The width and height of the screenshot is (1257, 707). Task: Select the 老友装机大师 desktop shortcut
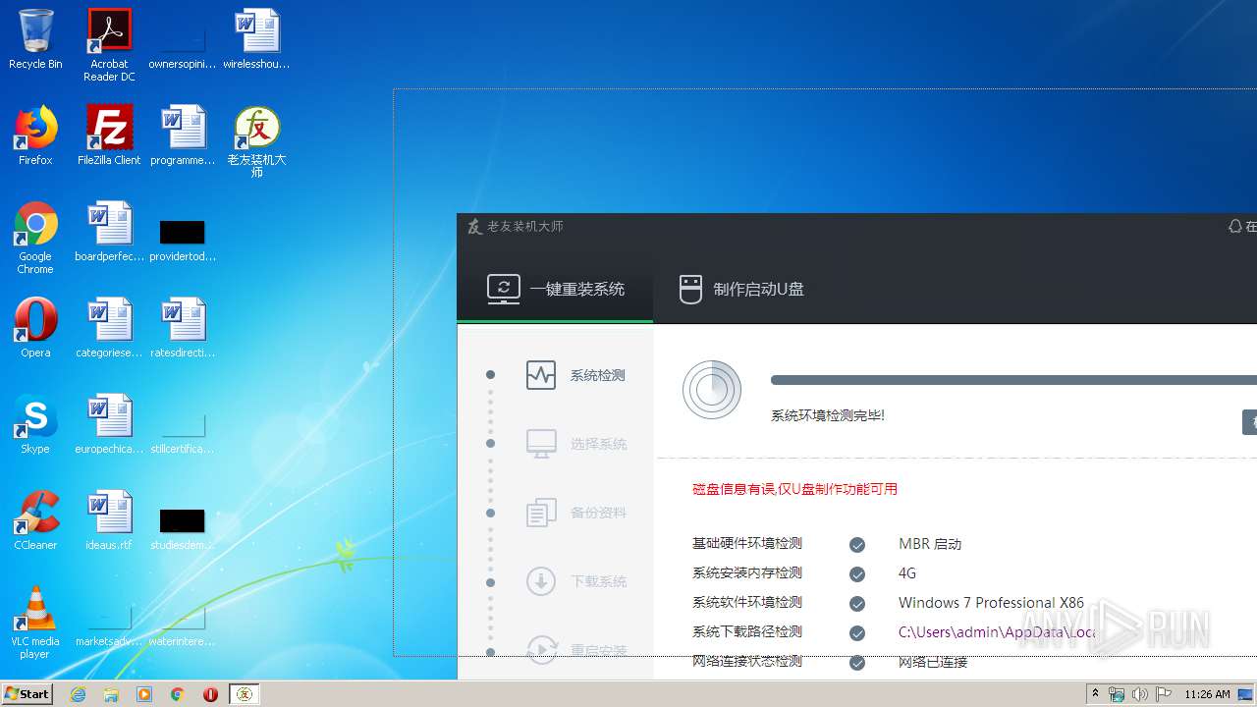256,141
